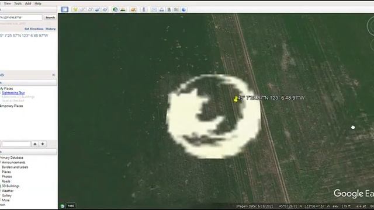Select Borders and Labels layer
The width and height of the screenshot is (374, 210).
click(15, 167)
